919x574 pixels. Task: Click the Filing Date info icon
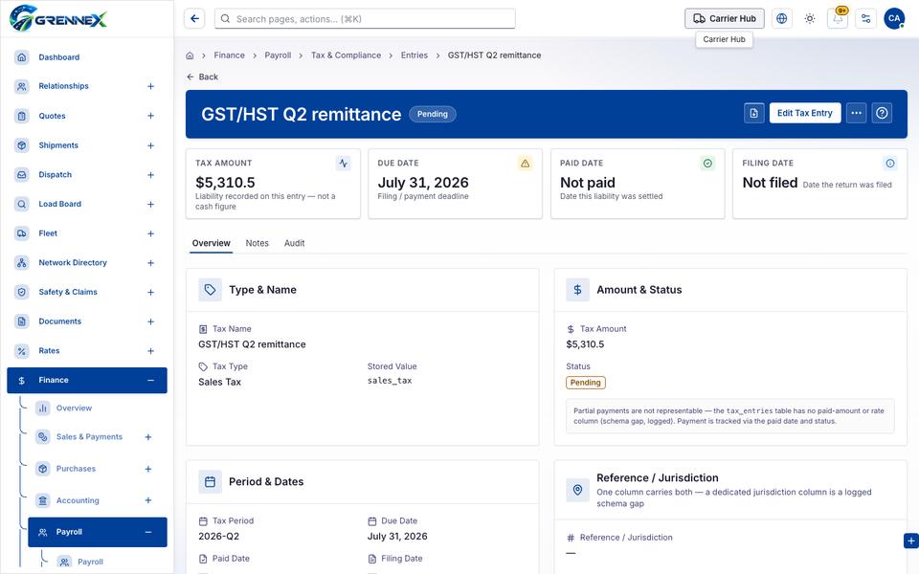pos(889,164)
